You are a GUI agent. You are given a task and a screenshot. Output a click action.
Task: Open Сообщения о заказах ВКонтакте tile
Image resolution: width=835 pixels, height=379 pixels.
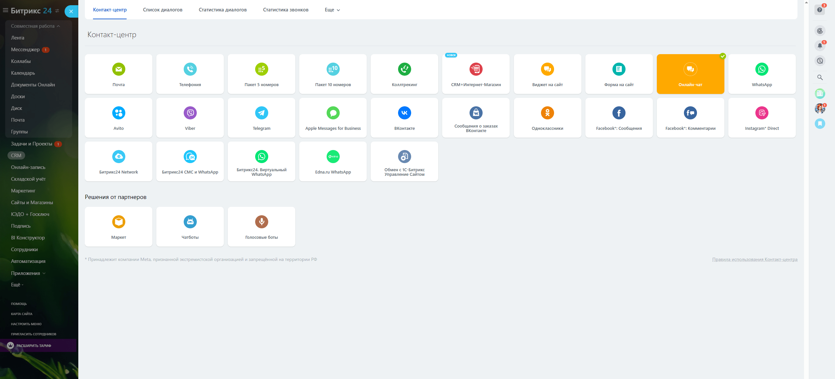click(x=476, y=118)
